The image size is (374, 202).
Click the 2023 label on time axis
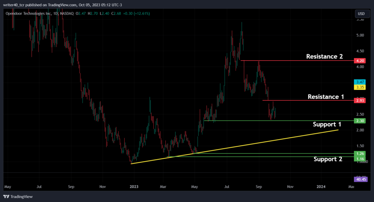point(134,187)
